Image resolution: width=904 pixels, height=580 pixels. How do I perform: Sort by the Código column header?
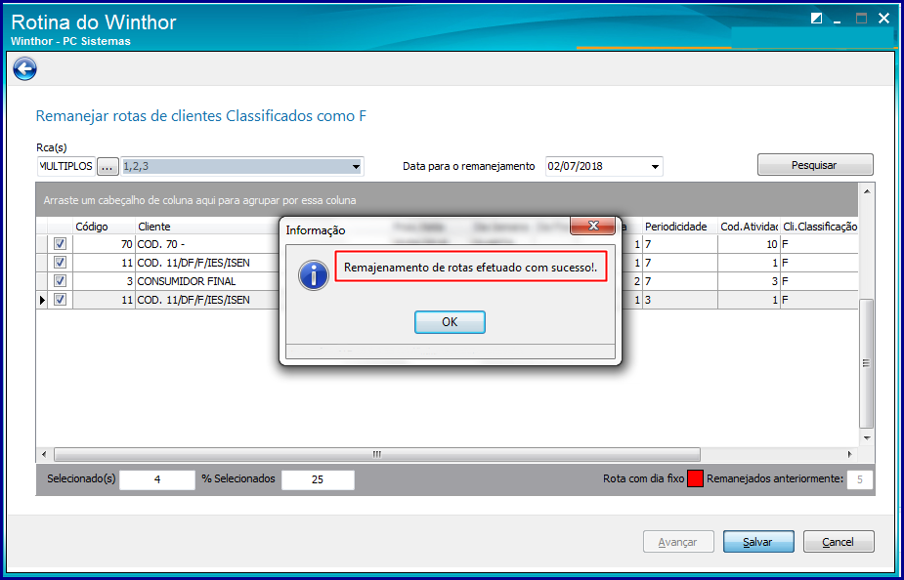tap(104, 227)
